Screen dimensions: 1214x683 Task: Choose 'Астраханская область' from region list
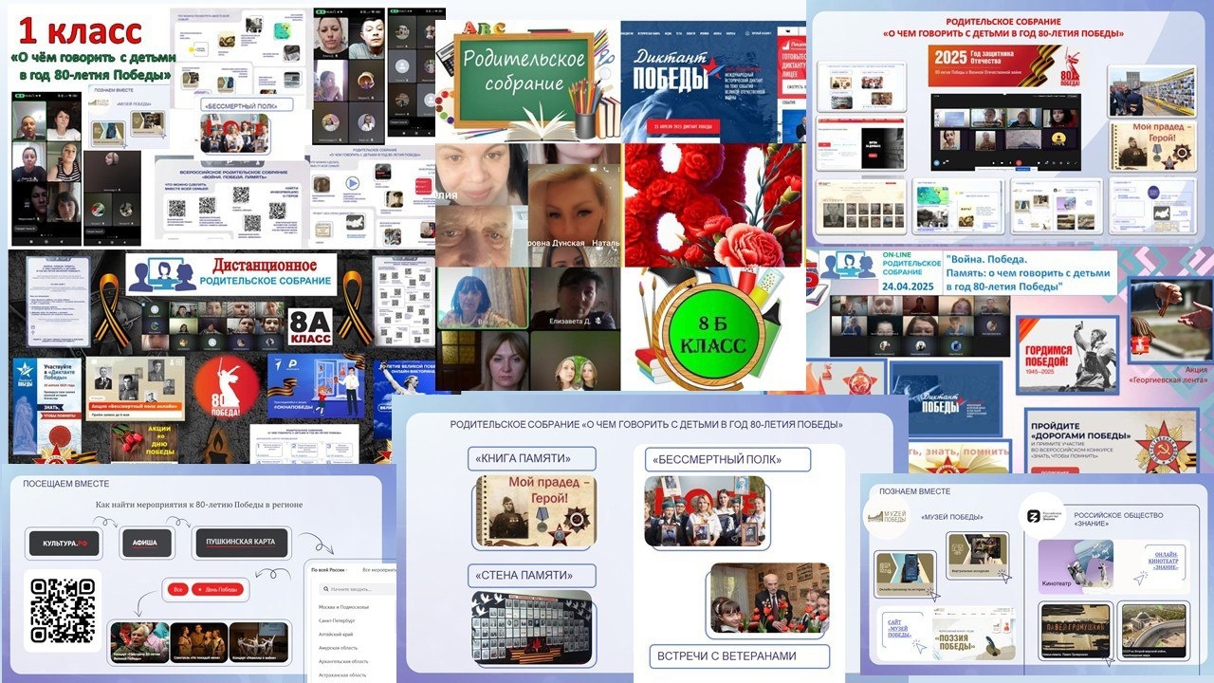point(342,675)
